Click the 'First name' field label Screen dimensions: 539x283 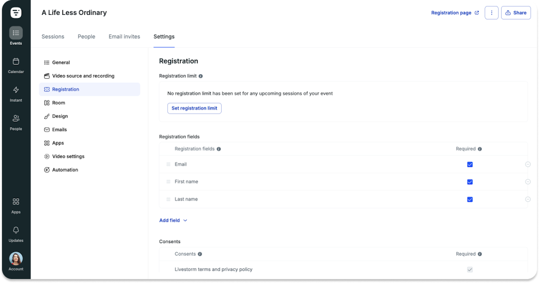pyautogui.click(x=186, y=181)
